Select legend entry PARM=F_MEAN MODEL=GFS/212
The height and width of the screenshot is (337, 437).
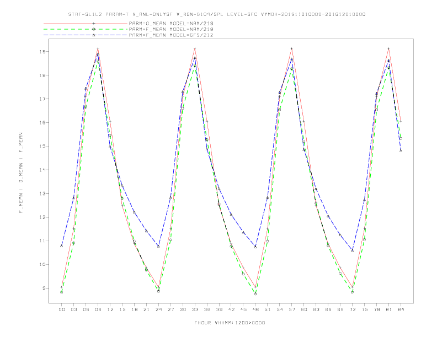tap(171, 35)
